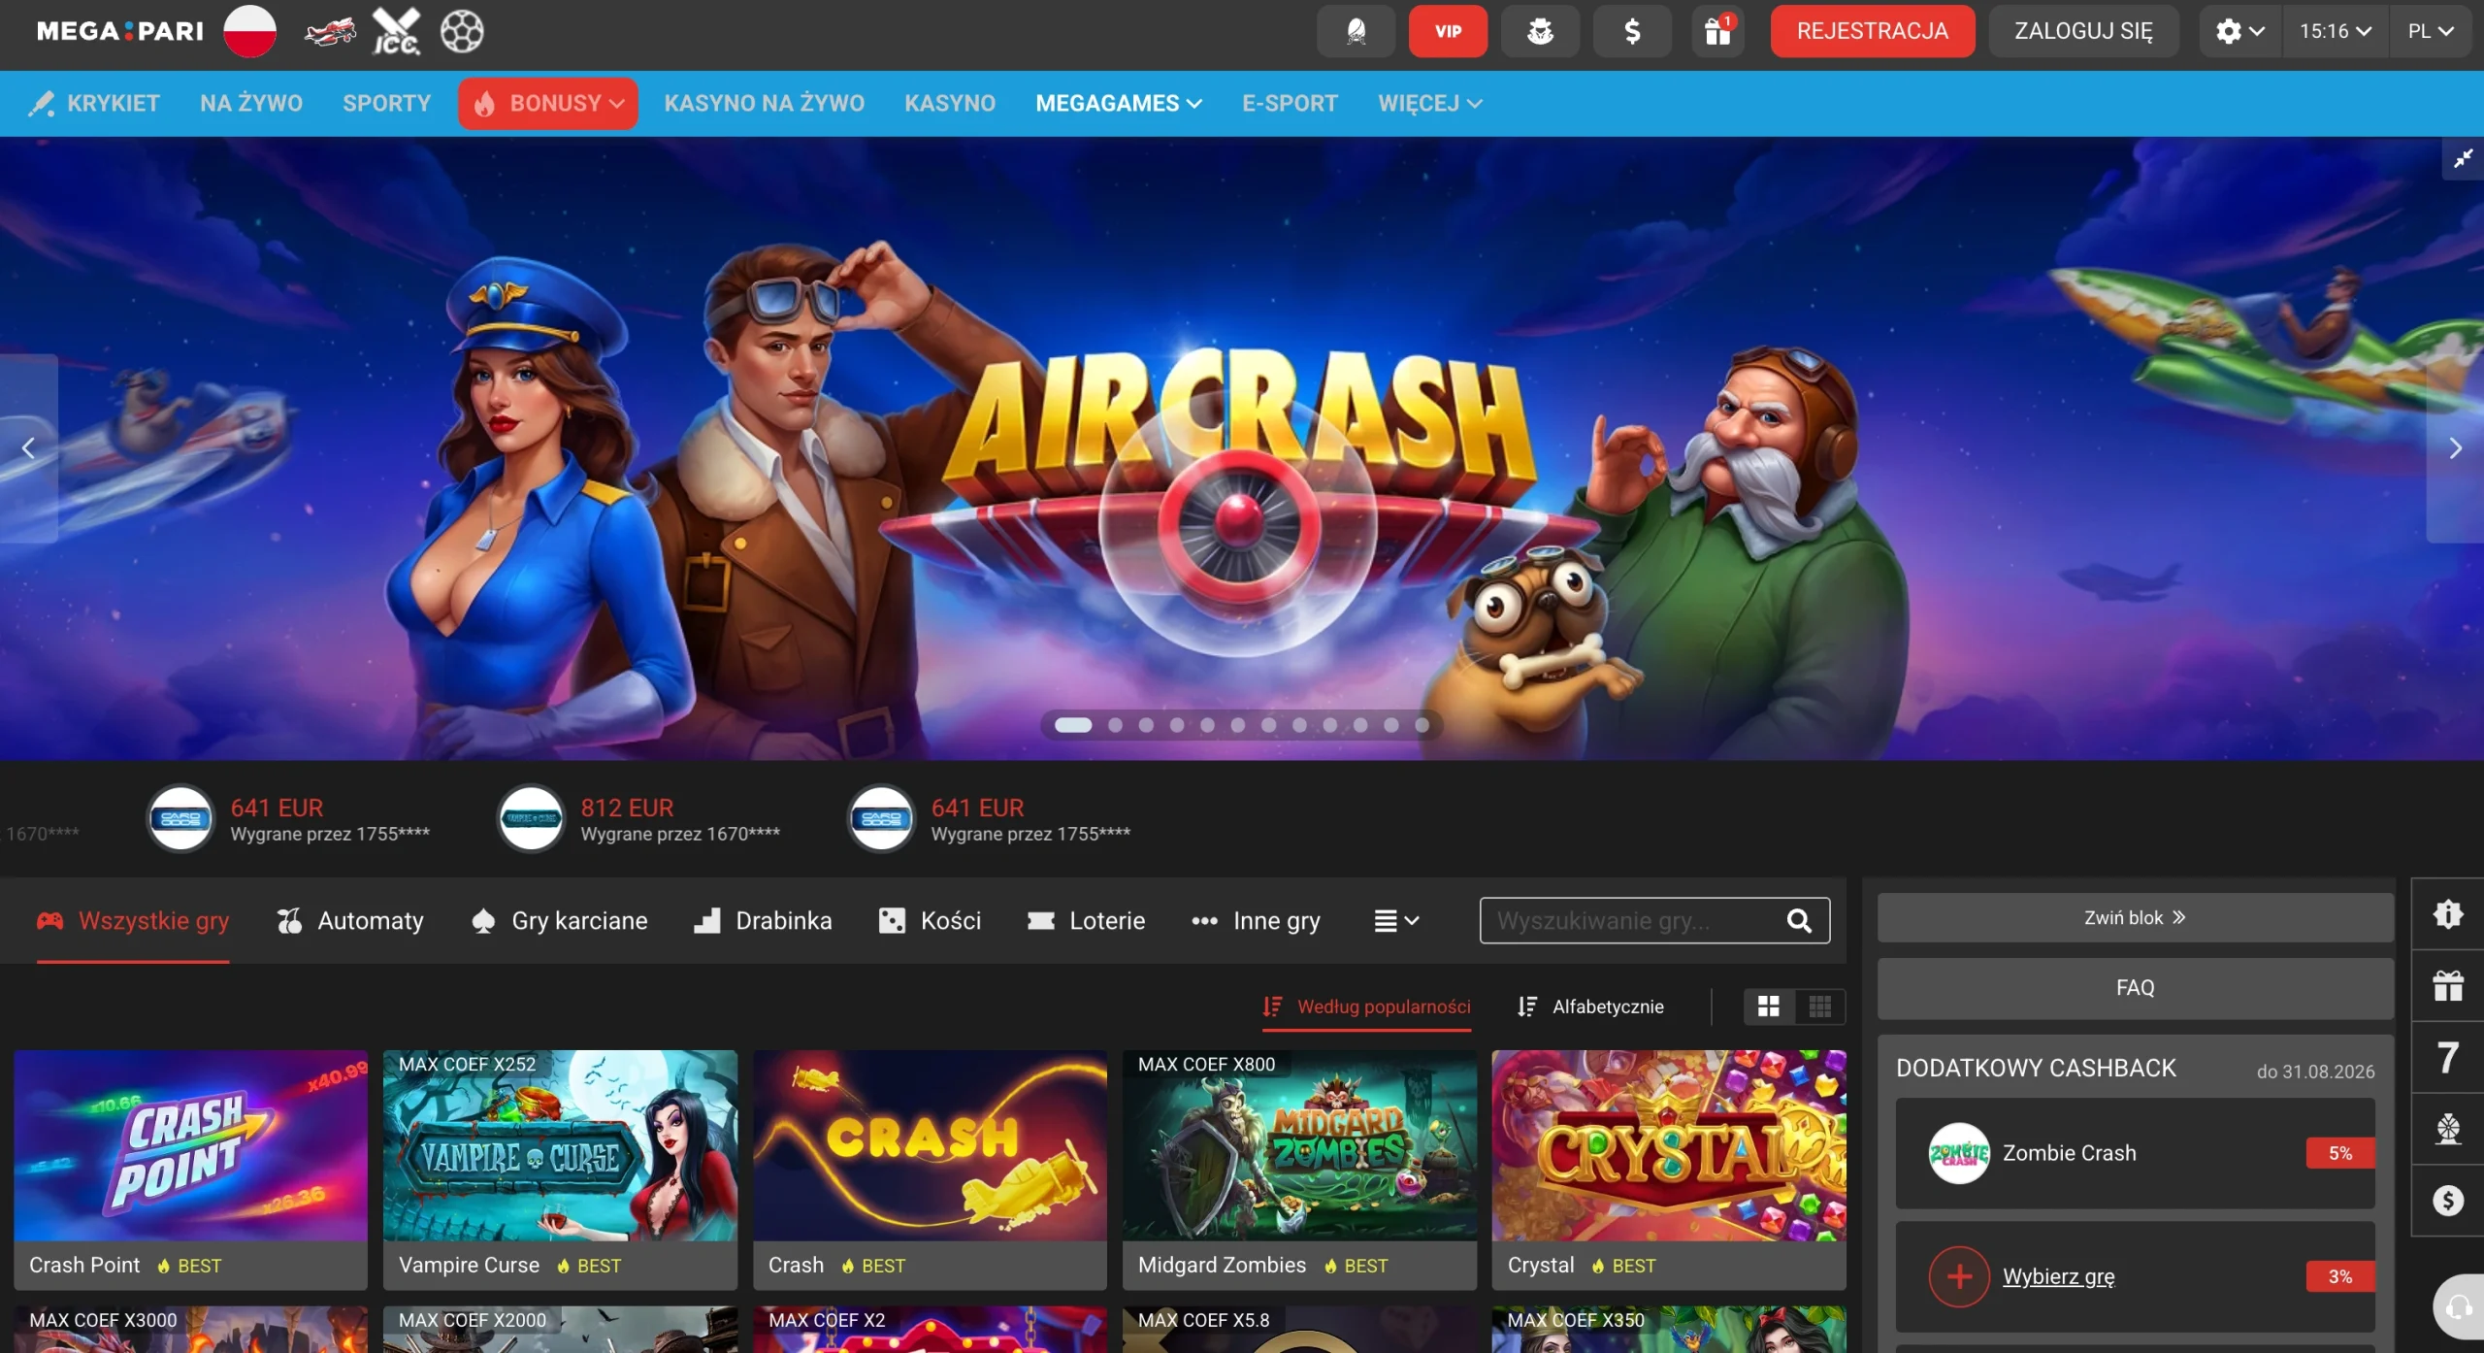Open the ICC cricket icon

pyautogui.click(x=397, y=32)
